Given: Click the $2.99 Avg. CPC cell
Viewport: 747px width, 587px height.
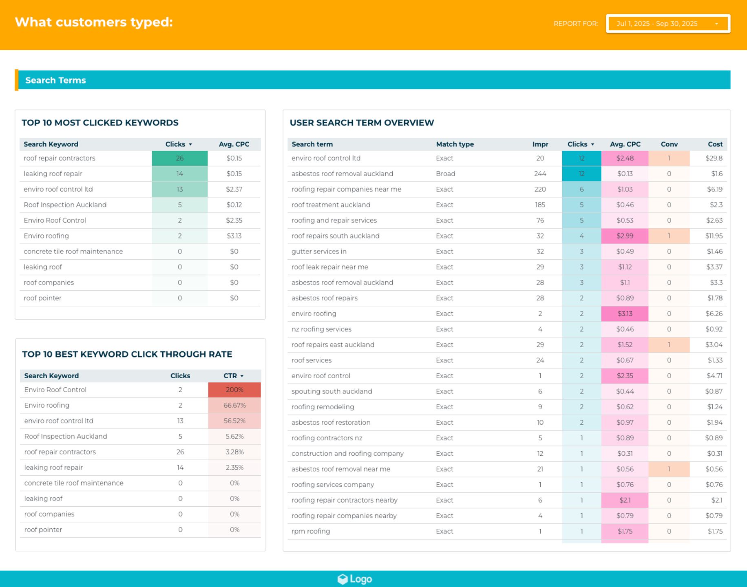Looking at the screenshot, I should 625,236.
